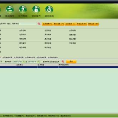Click the exit system power icon

click(x=49, y=10)
